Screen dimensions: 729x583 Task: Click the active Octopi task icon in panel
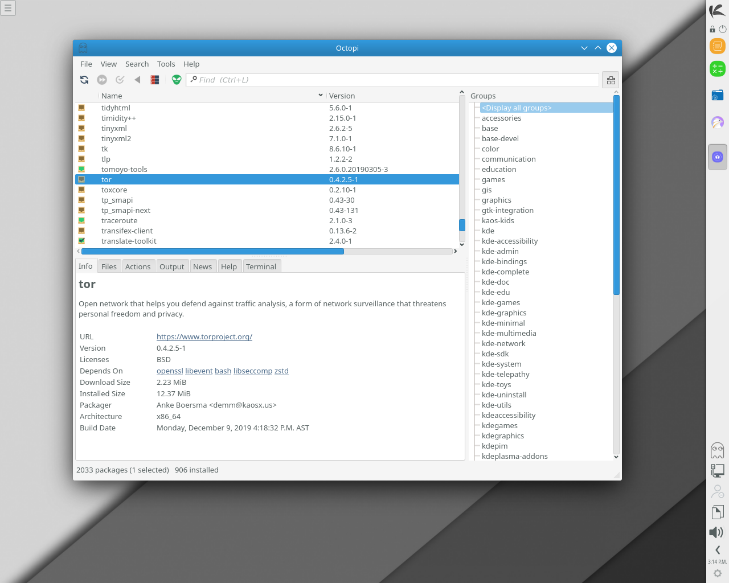pyautogui.click(x=718, y=157)
